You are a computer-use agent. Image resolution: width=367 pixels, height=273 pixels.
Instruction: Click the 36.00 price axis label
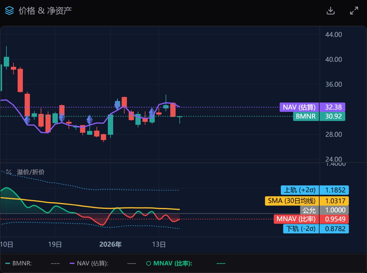click(334, 84)
